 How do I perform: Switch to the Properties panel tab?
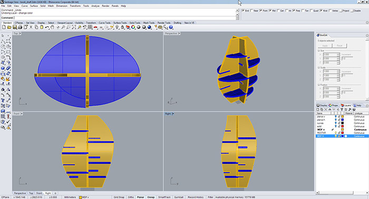tap(334, 105)
